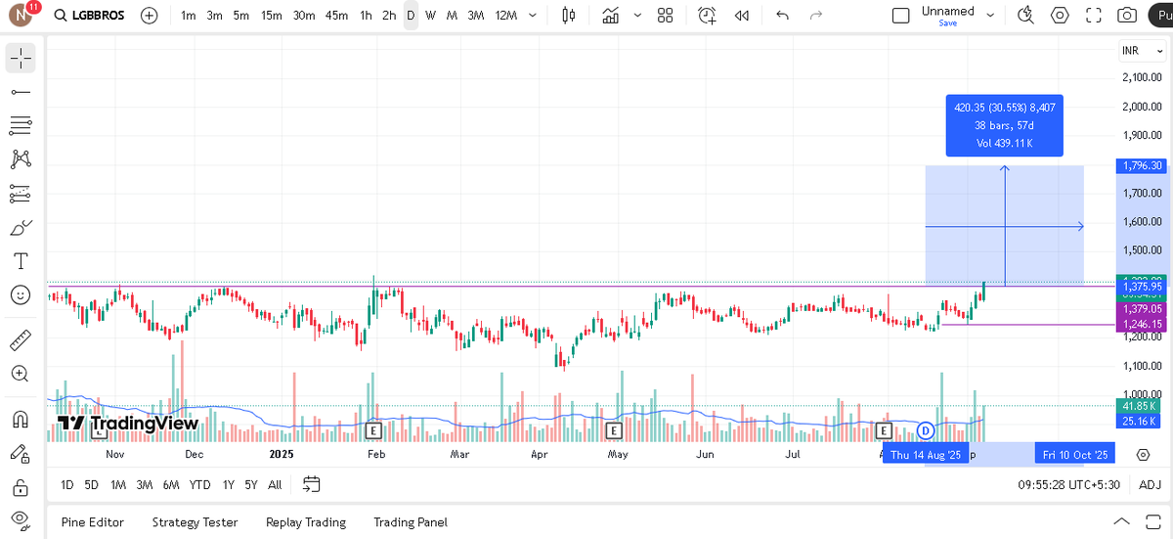1173x539 pixels.
Task: Open the go to date calendar icon
Action: [x=312, y=483]
